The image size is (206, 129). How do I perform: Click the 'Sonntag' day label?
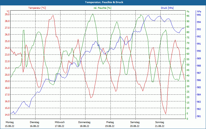tap(160, 122)
